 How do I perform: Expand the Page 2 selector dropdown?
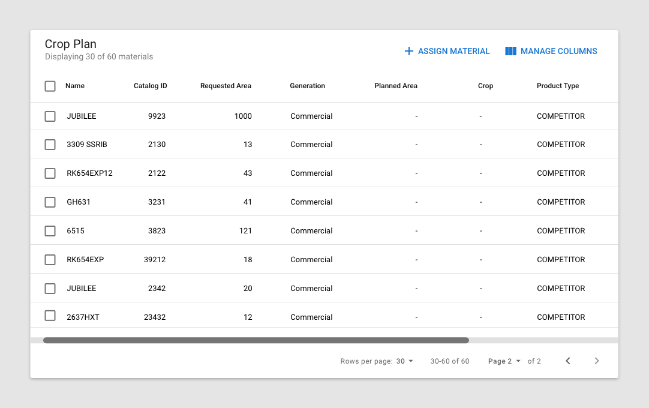(x=504, y=361)
